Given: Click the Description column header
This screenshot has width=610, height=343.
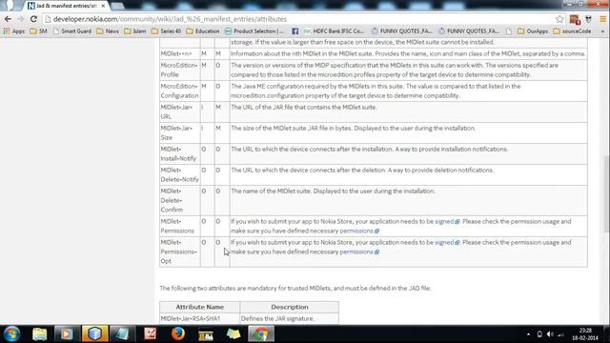Looking at the screenshot, I should coord(290,307).
